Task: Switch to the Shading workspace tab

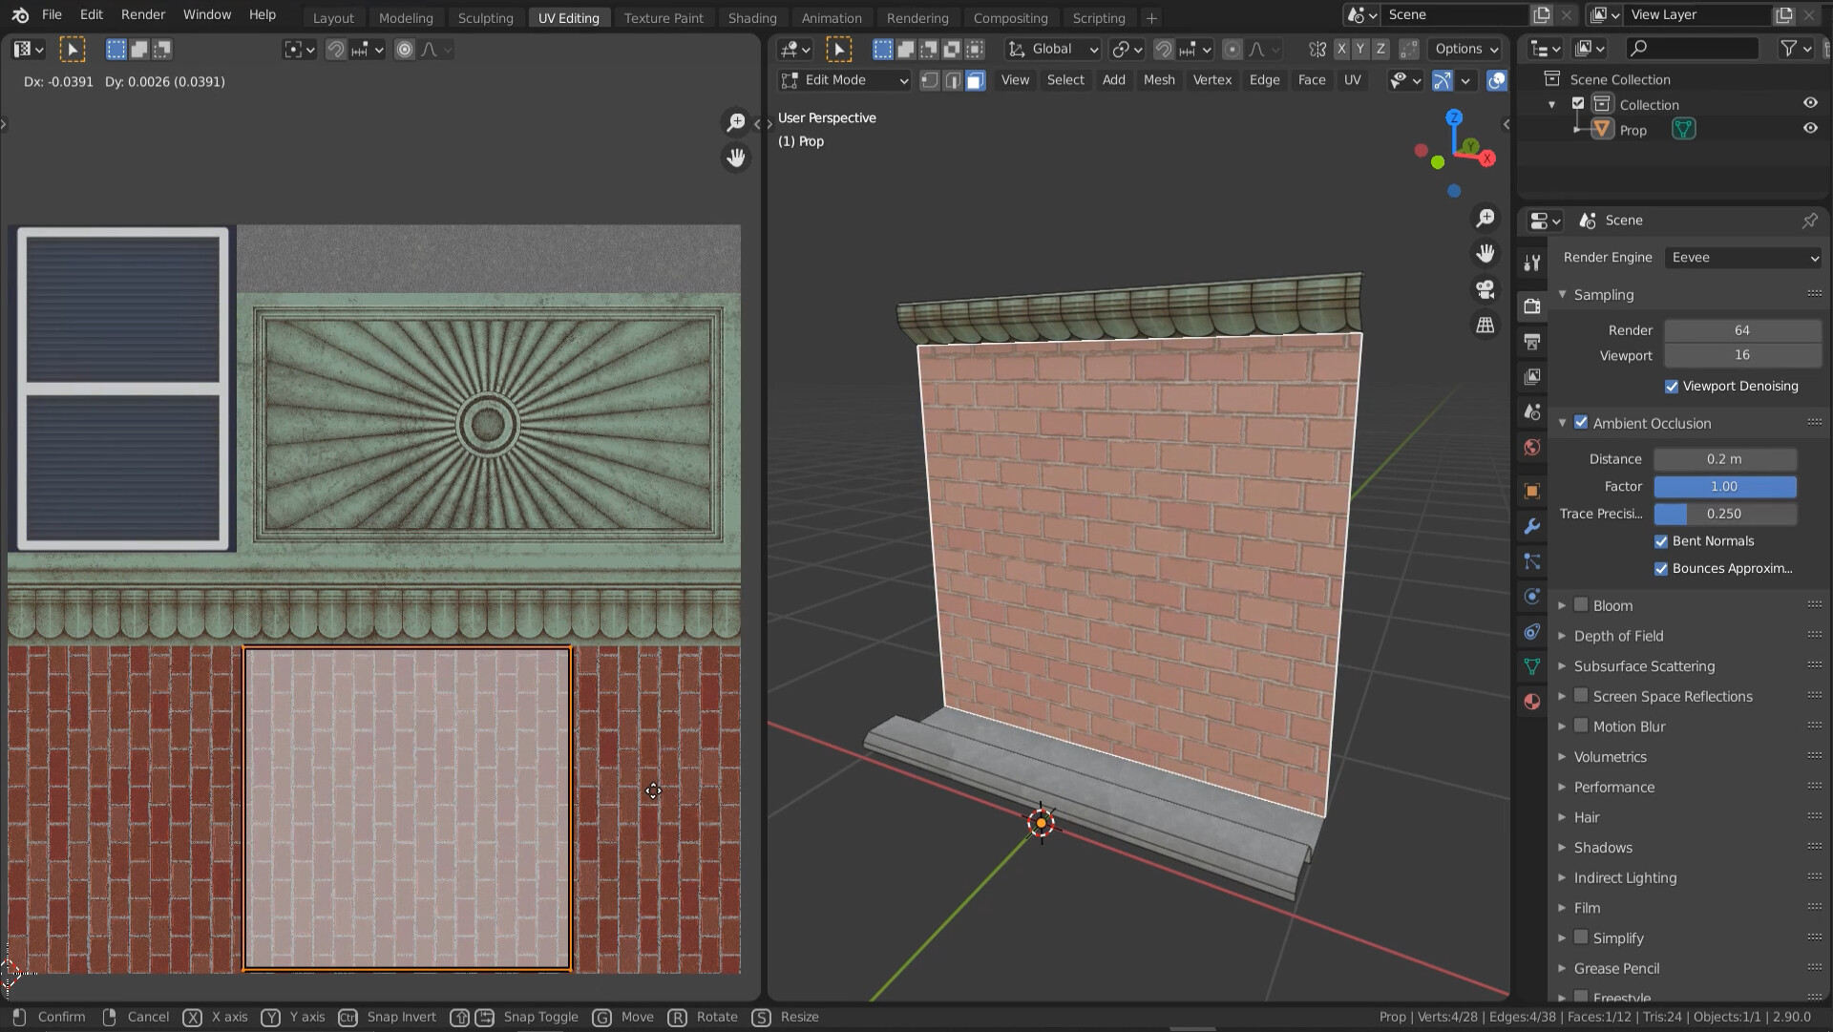Action: click(x=752, y=17)
